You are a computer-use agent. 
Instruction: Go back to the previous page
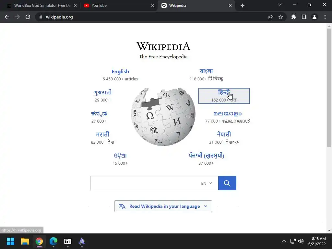(7, 17)
